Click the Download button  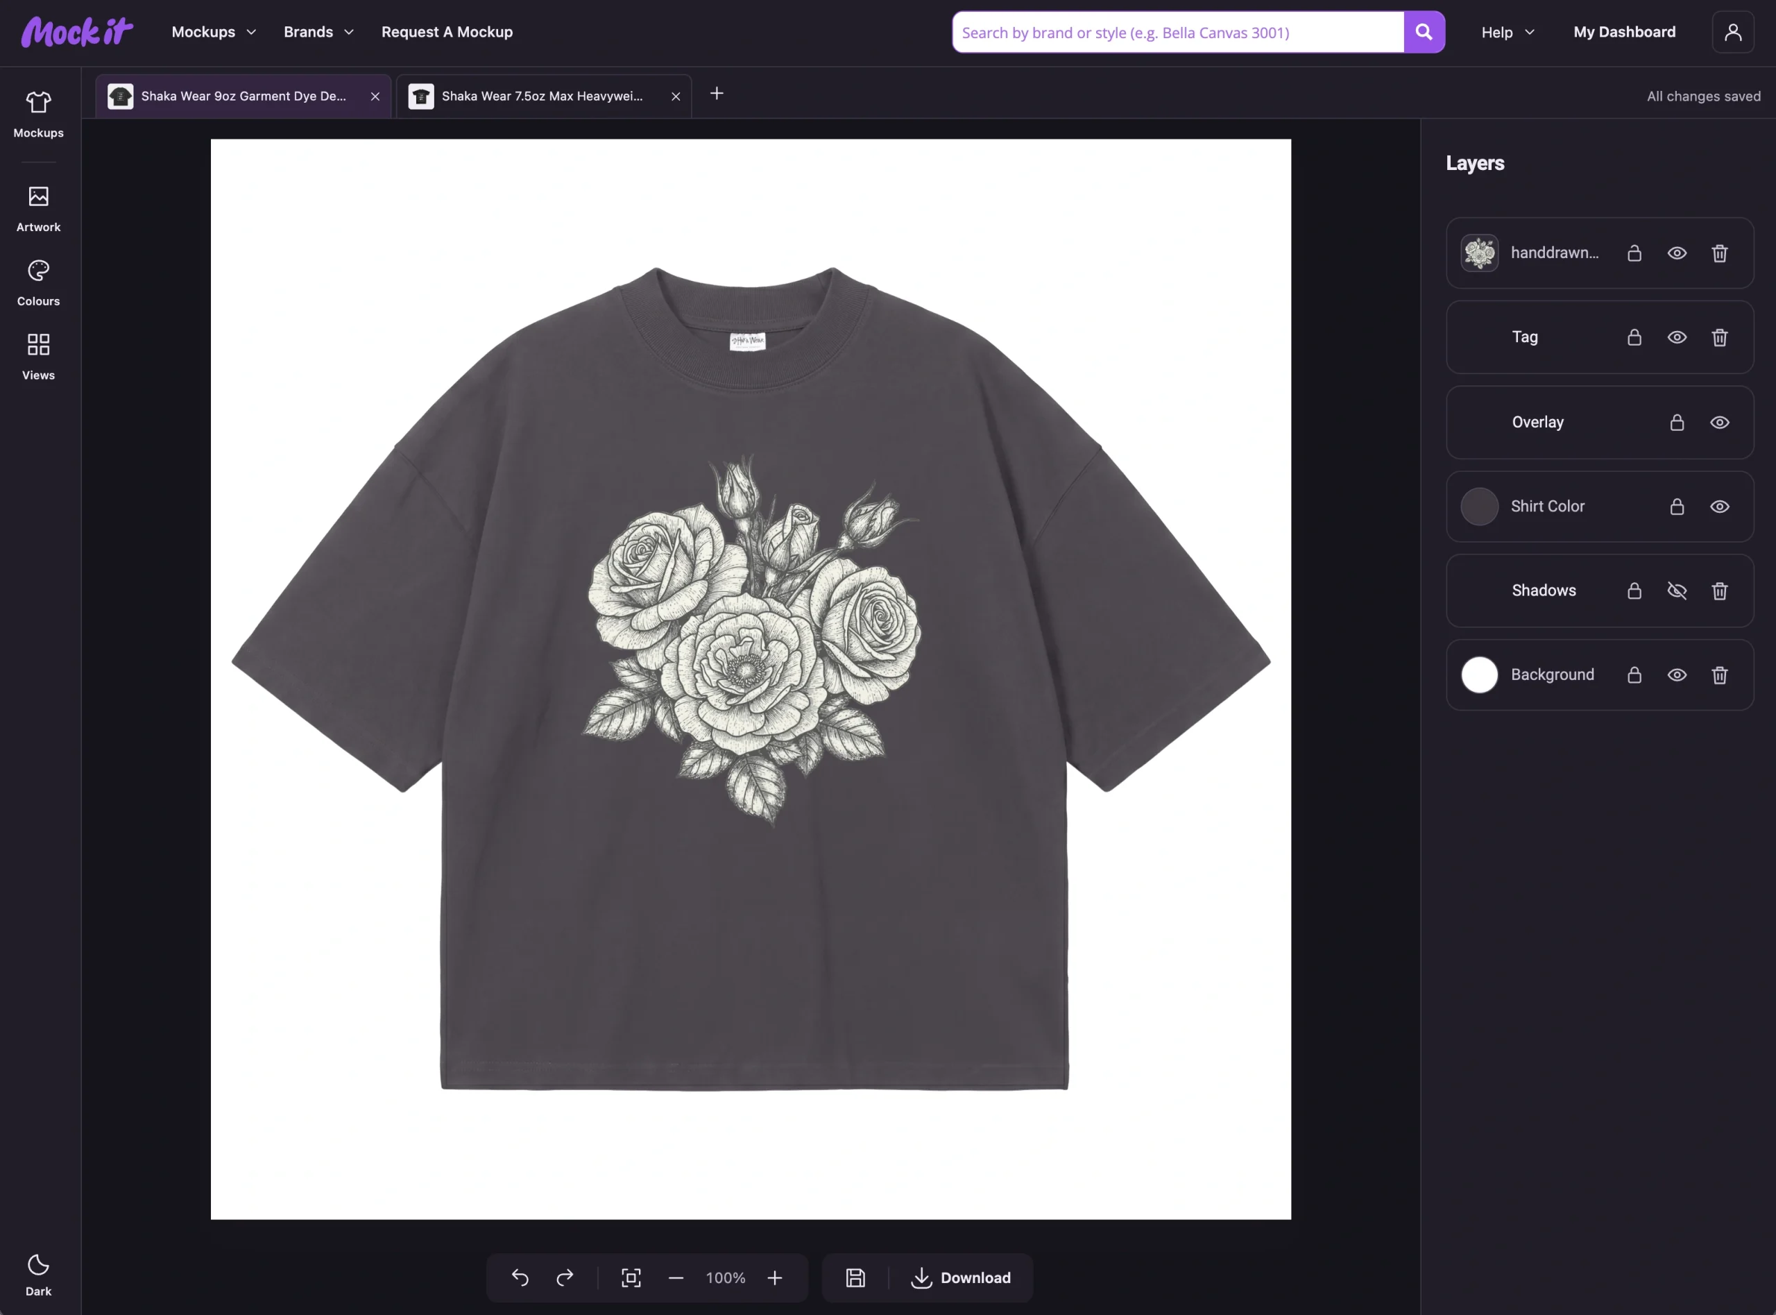click(x=962, y=1278)
